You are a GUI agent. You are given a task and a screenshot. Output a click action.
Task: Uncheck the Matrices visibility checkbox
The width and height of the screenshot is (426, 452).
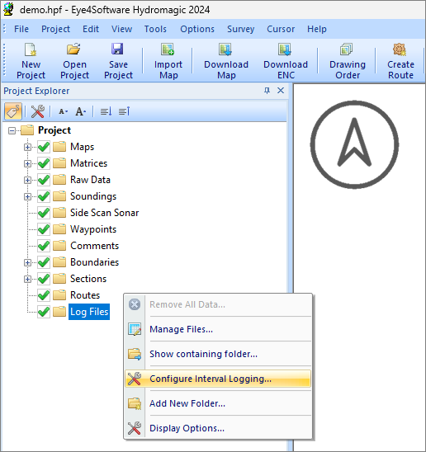[x=44, y=163]
